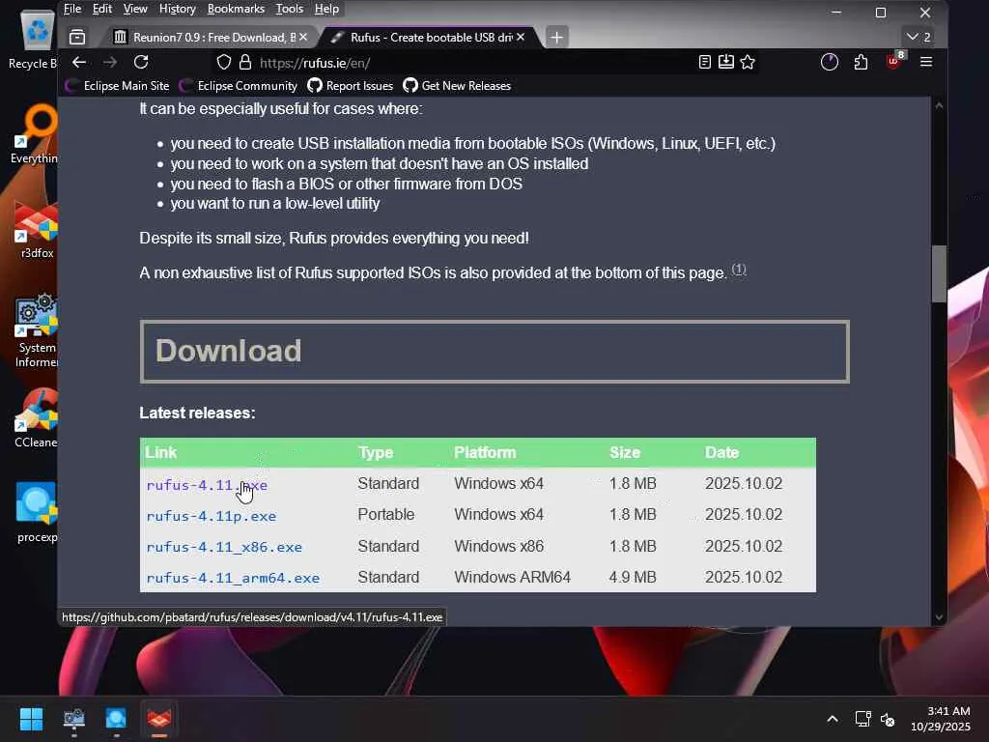This screenshot has width=989, height=742.
Task: Click the muted volume tray icon
Action: [888, 719]
